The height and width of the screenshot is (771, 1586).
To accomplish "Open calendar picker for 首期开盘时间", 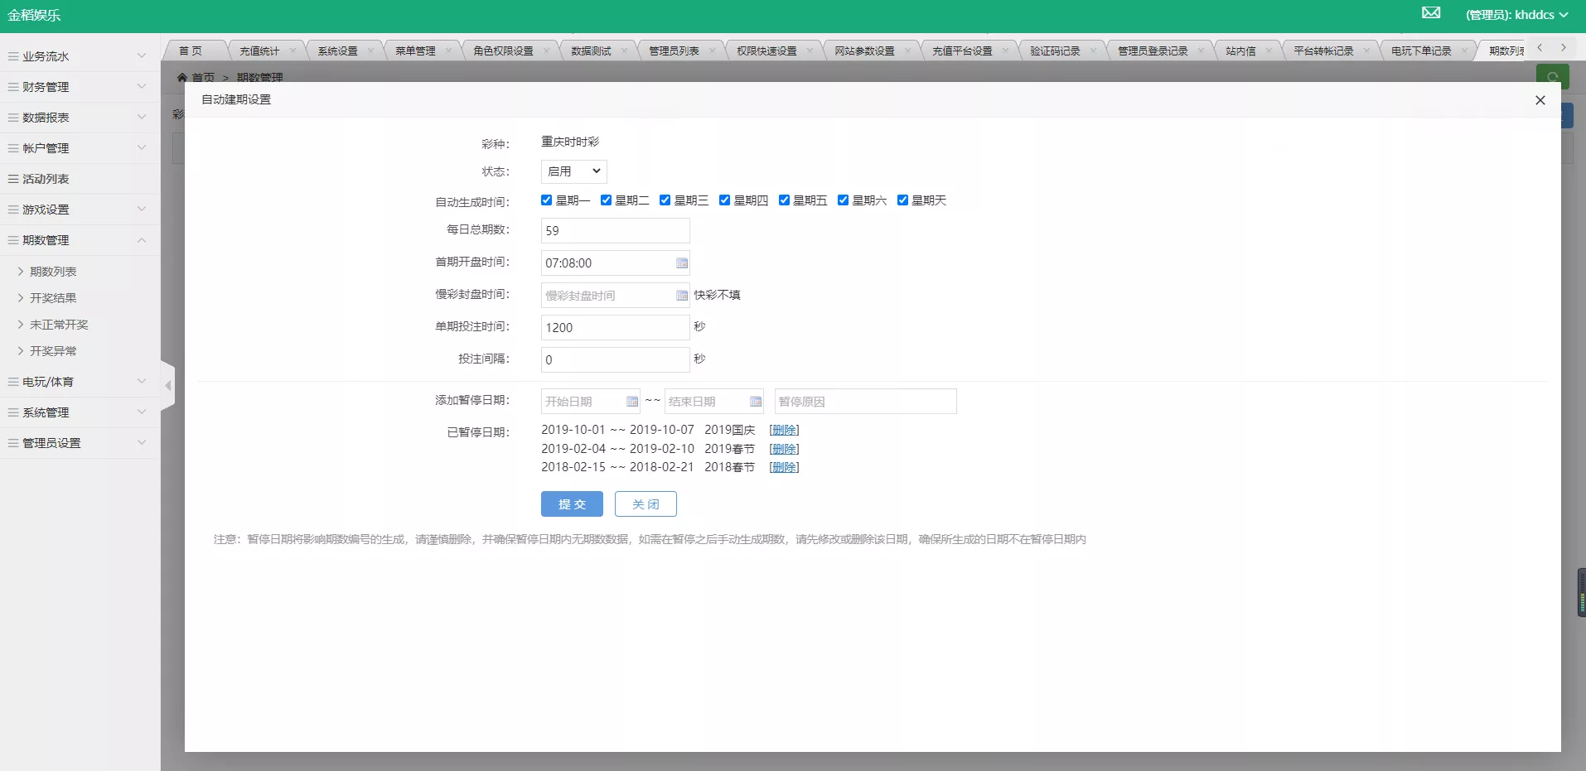I will click(x=681, y=263).
